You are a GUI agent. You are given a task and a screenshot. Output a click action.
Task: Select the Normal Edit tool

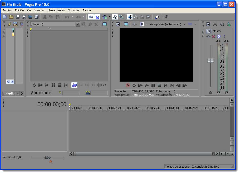coord(129,17)
